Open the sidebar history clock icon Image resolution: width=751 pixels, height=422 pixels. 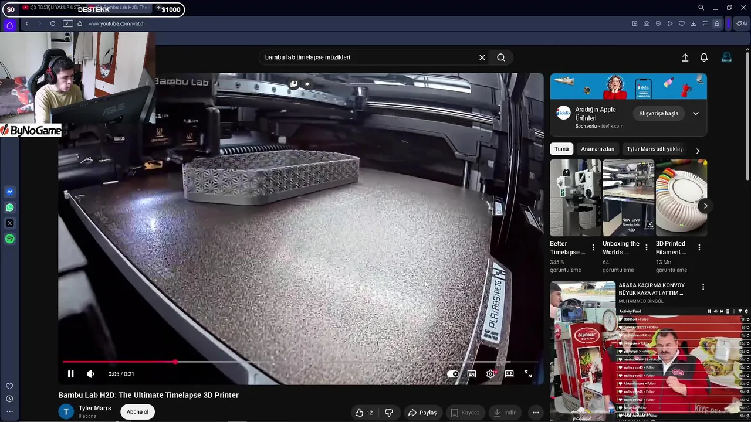[9, 399]
